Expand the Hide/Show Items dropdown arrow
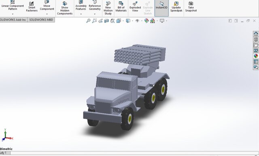 [142, 21]
